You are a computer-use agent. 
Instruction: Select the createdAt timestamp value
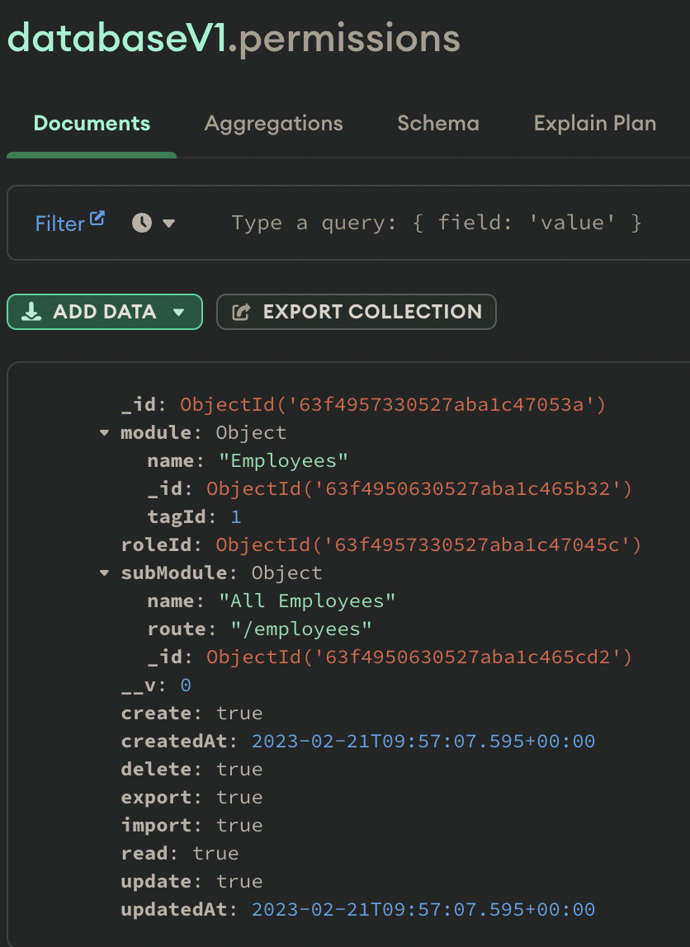[423, 742]
